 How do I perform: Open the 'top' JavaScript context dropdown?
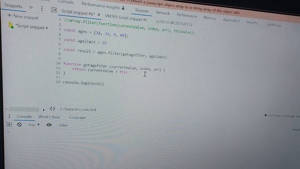[x=34, y=125]
